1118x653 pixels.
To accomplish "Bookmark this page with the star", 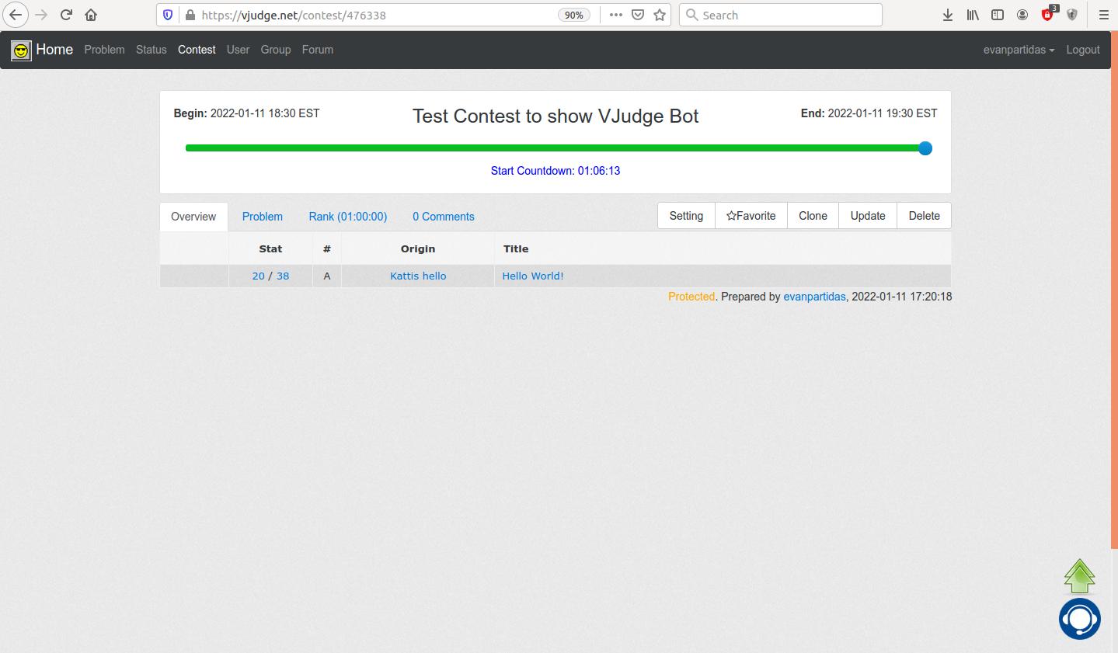I will pyautogui.click(x=658, y=14).
